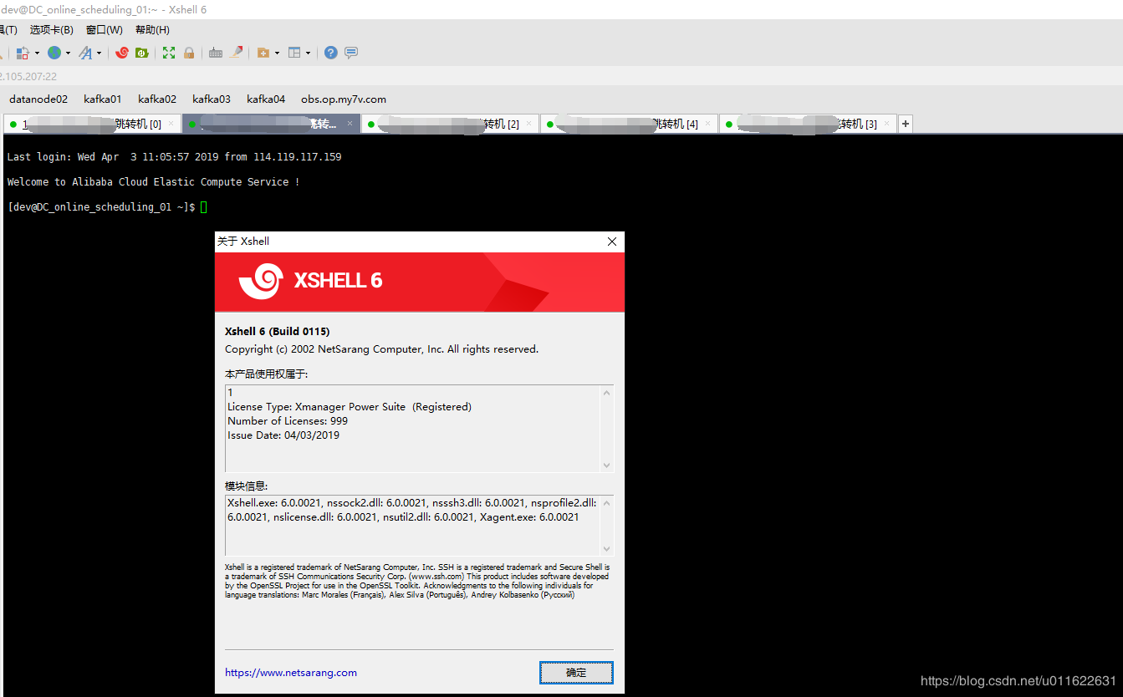Click the globe connection toolbar icon
The width and height of the screenshot is (1123, 697).
point(54,53)
